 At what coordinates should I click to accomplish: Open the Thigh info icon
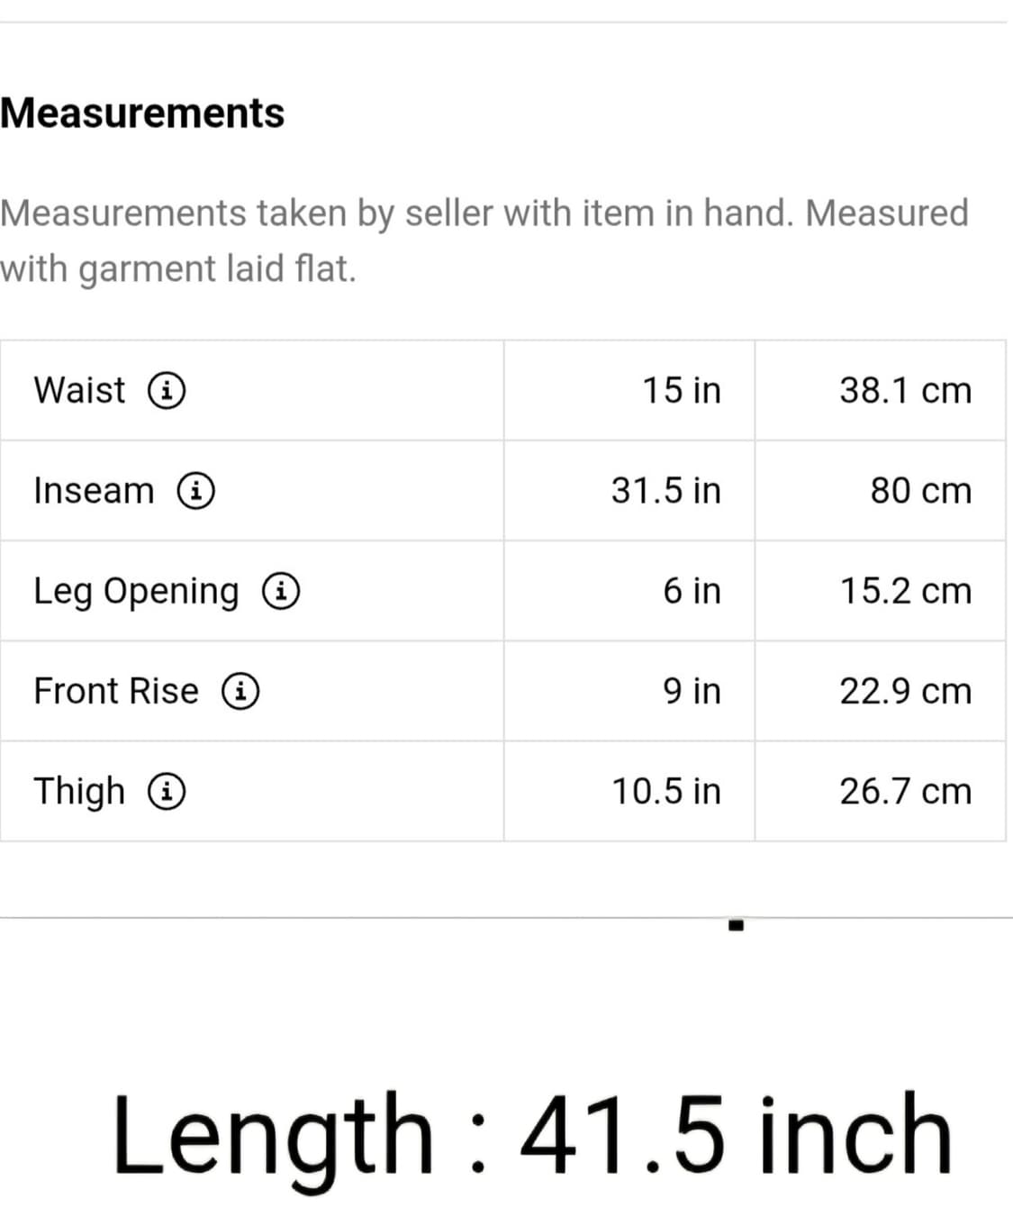click(167, 791)
